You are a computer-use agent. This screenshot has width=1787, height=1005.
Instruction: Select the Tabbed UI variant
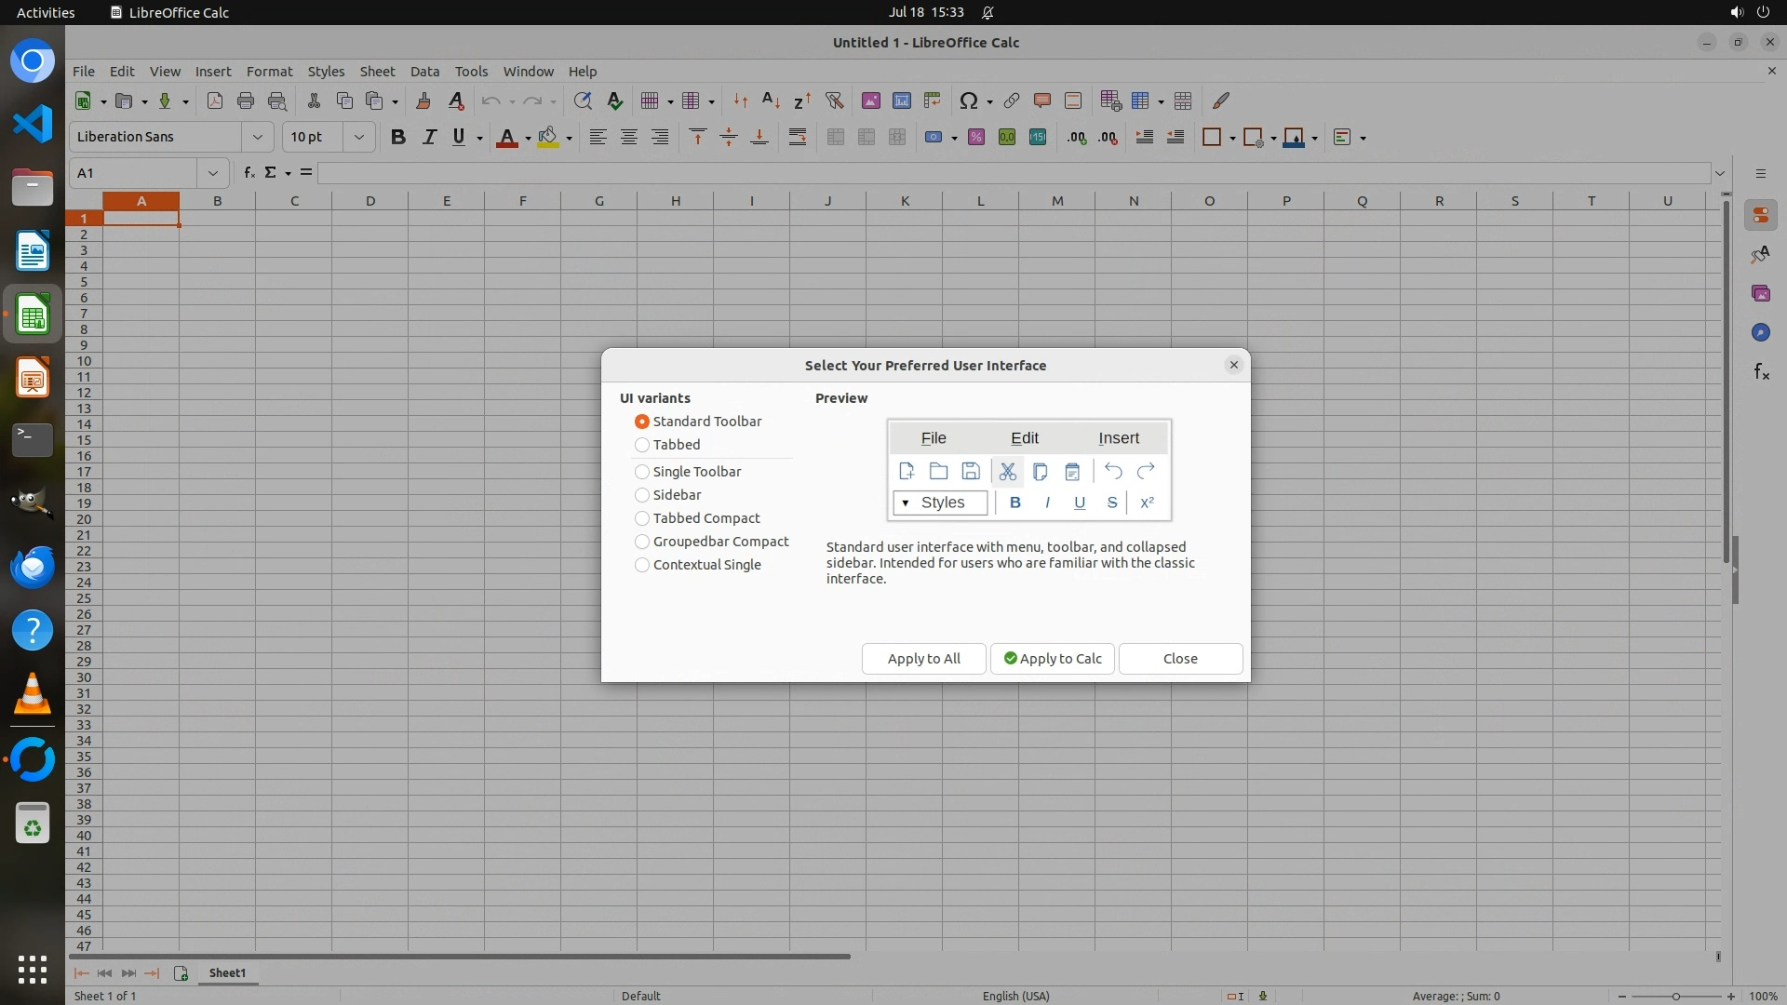point(642,445)
